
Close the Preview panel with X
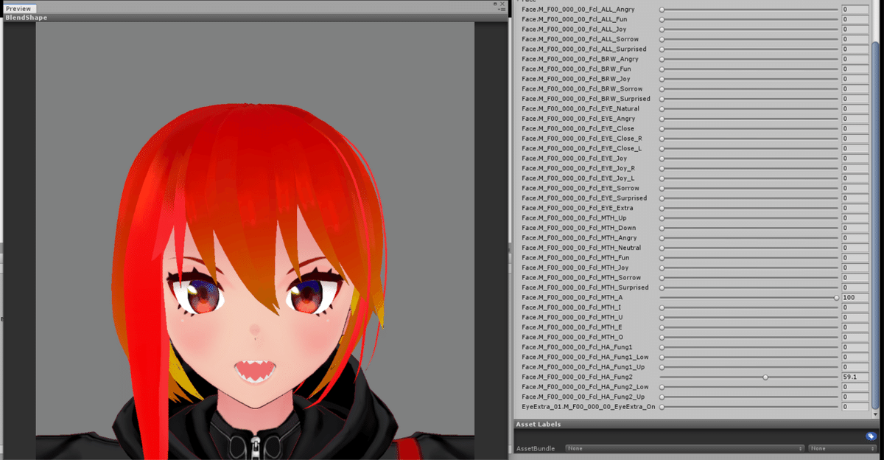tap(503, 4)
